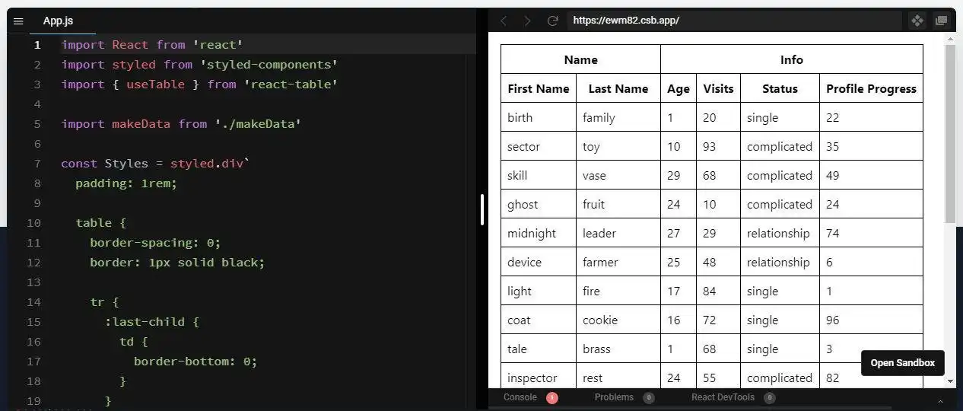Screen dimensions: 963x411
Task: Switch to the App.js editor tab
Action: [58, 21]
